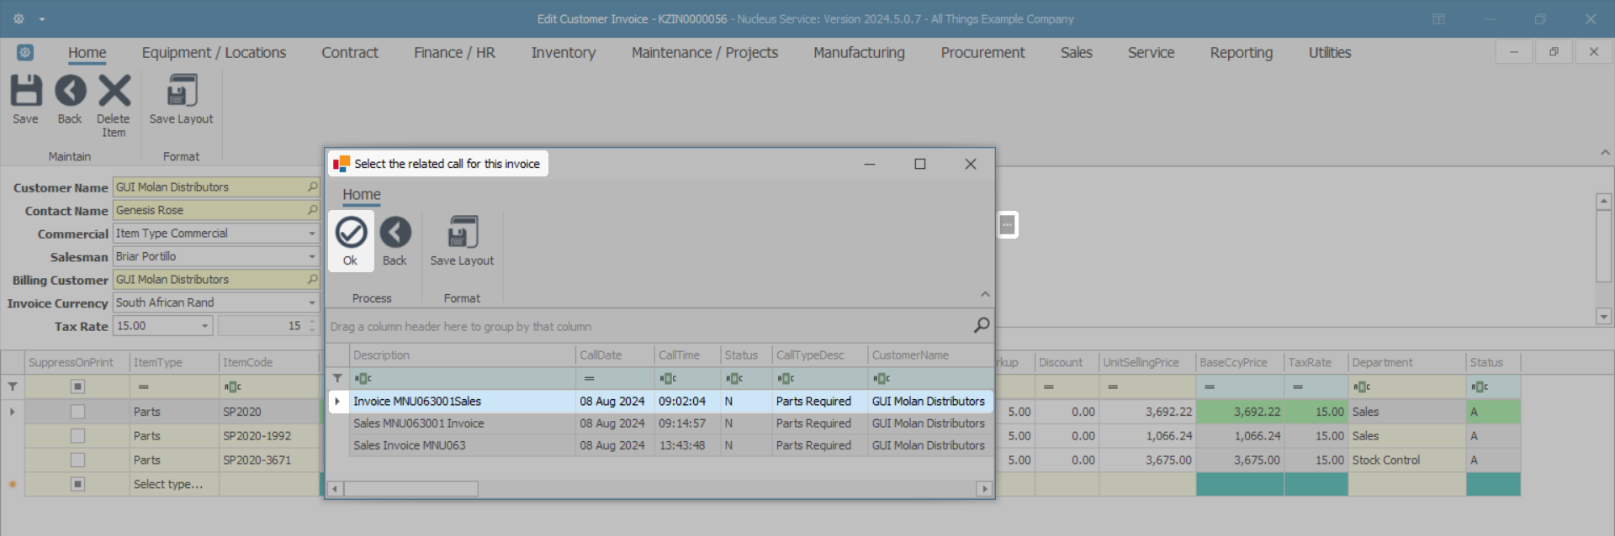Click the dialog scrollbar right arrow

[984, 489]
